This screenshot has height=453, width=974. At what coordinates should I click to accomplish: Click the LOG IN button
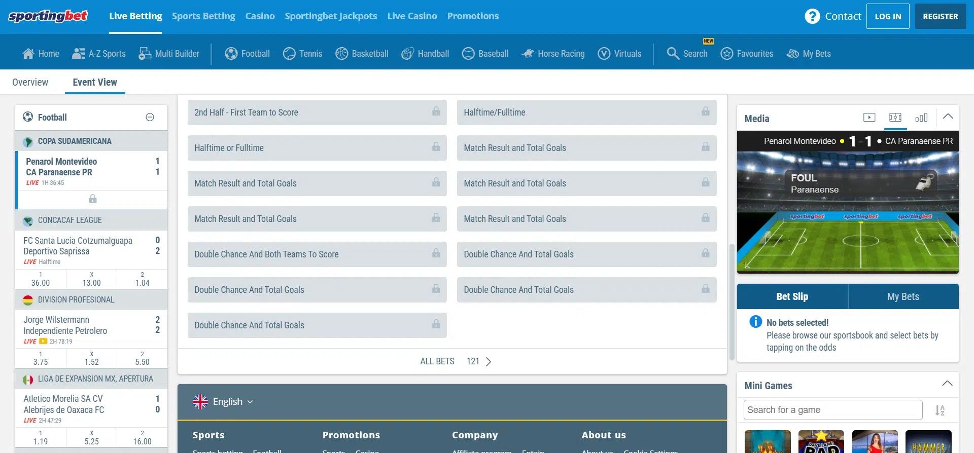point(888,16)
